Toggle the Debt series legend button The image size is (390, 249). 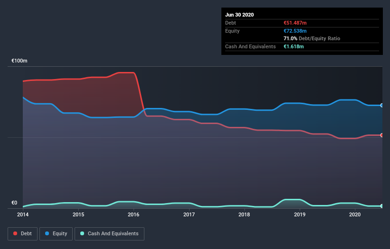[x=23, y=234]
